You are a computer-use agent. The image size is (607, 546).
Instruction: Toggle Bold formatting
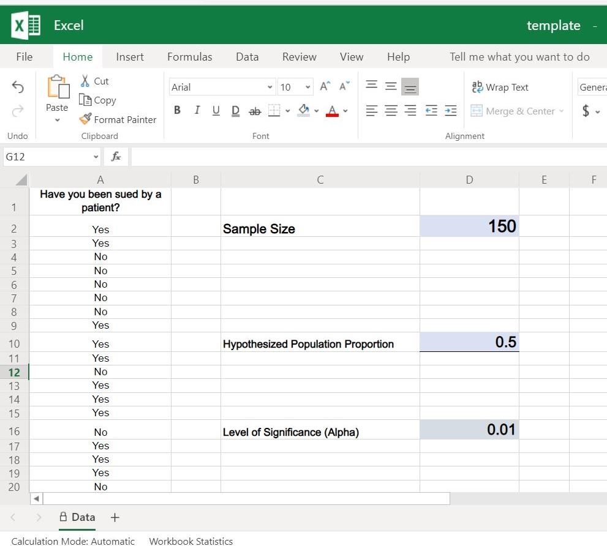click(177, 111)
